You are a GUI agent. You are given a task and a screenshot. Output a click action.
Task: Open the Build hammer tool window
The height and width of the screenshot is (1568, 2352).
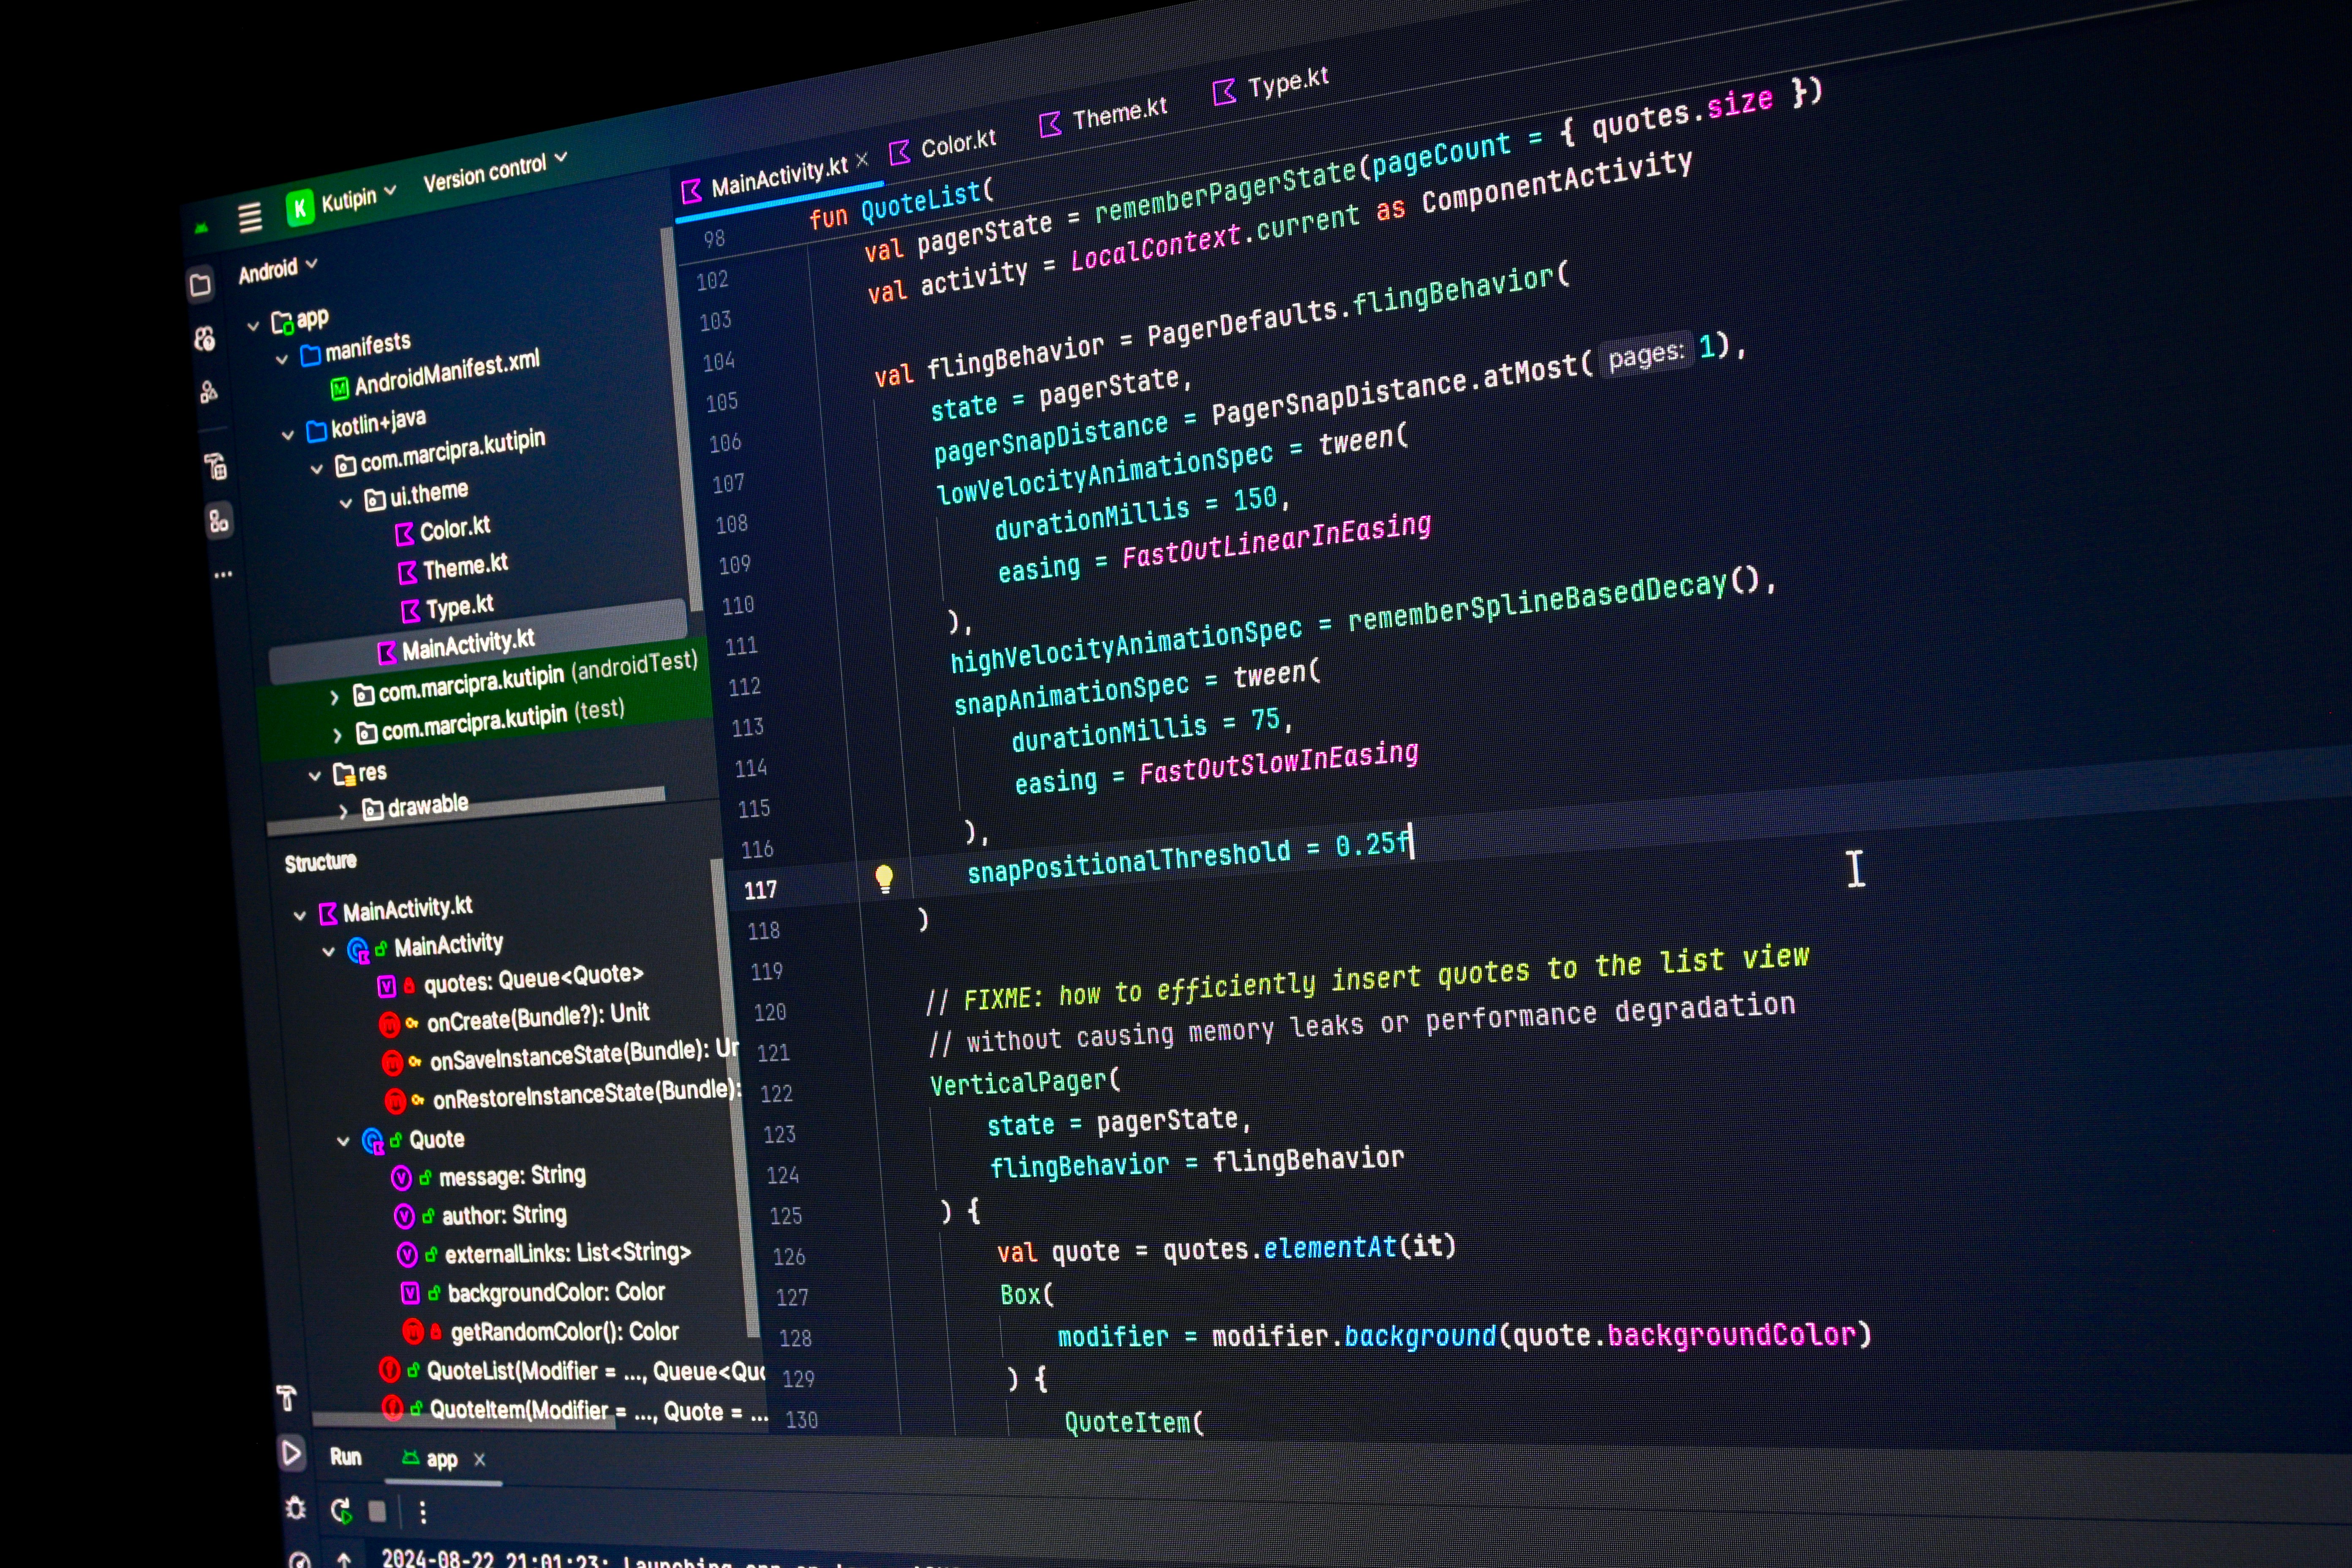(287, 1398)
